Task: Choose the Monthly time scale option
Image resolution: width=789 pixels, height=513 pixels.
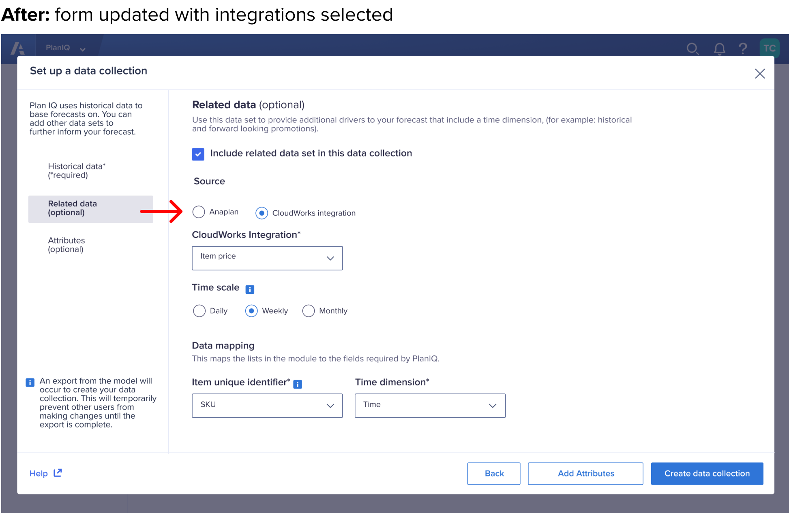Action: 309,311
